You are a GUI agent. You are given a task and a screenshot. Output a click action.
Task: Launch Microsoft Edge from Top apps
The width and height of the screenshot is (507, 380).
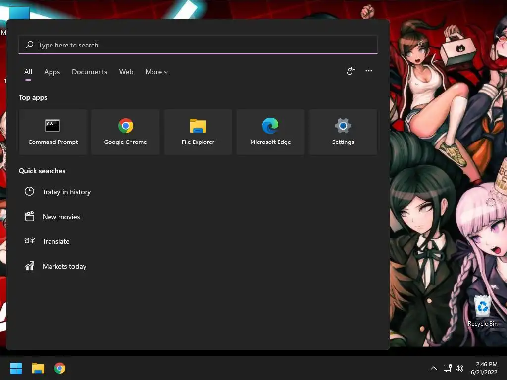coord(270,132)
